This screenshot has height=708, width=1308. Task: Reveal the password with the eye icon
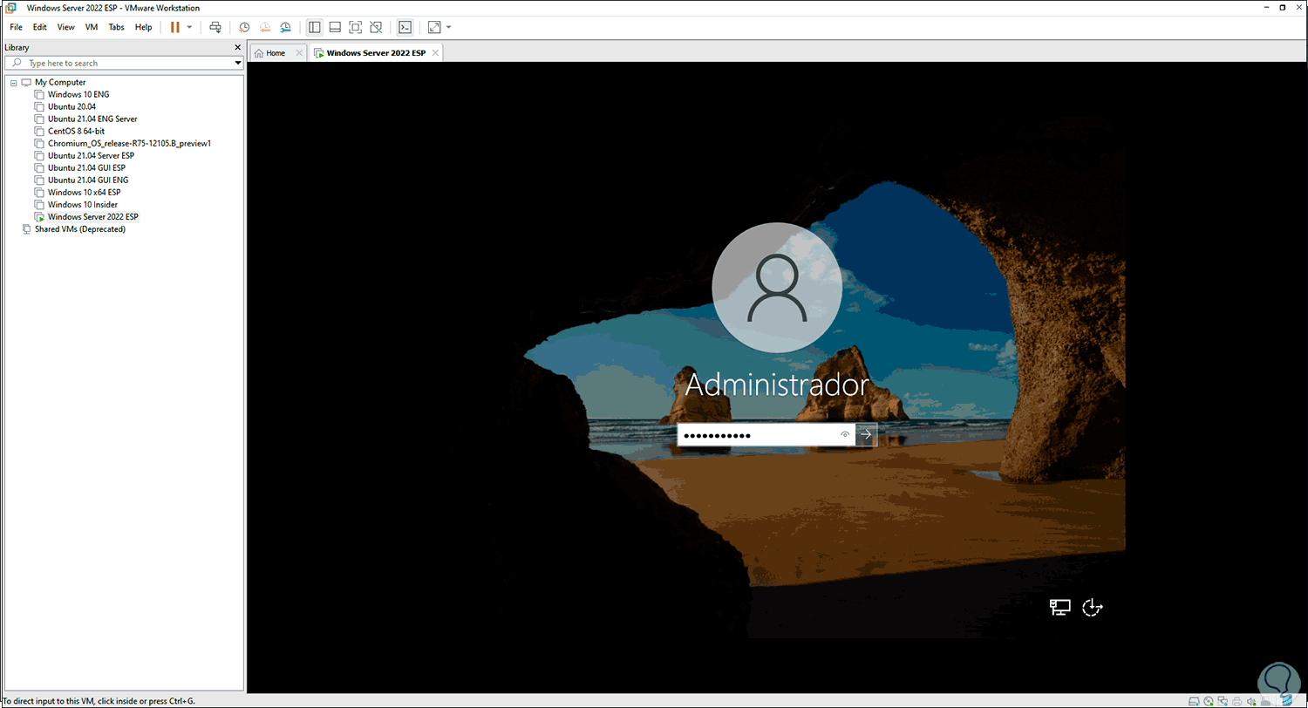[845, 434]
